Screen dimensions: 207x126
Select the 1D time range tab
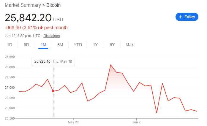pos(10,45)
